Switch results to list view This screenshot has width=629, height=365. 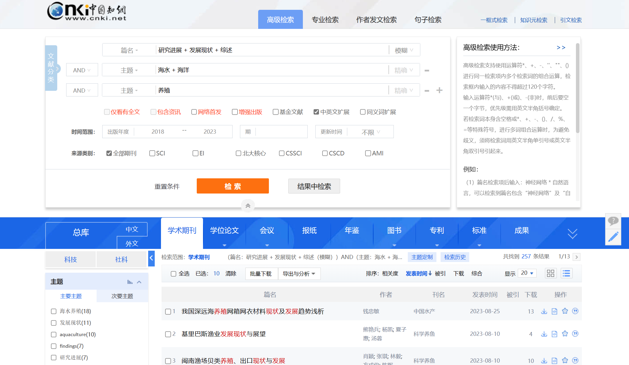pos(566,273)
